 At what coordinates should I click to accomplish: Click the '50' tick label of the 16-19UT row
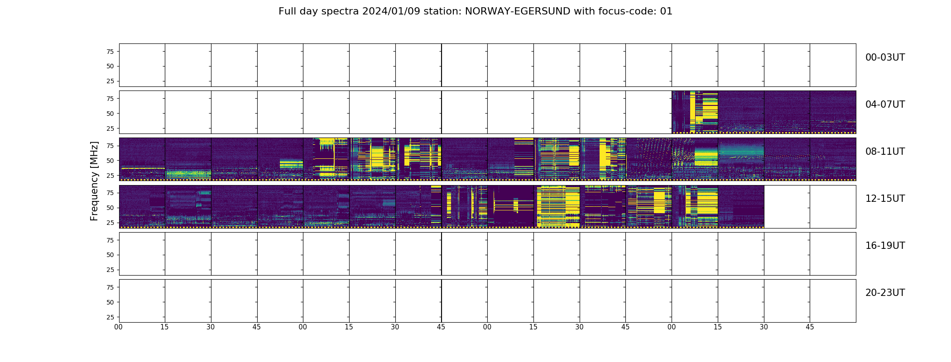pos(110,255)
